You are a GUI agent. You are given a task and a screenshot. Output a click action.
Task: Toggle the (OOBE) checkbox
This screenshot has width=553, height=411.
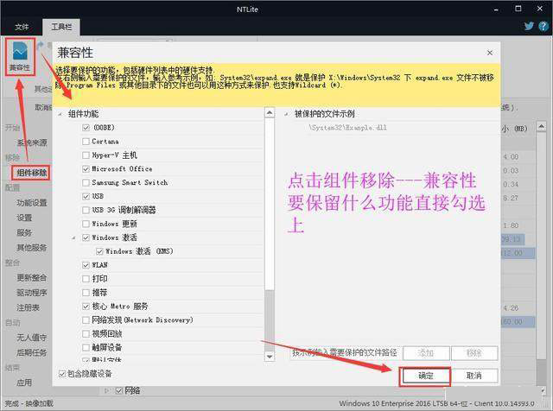[x=86, y=128]
